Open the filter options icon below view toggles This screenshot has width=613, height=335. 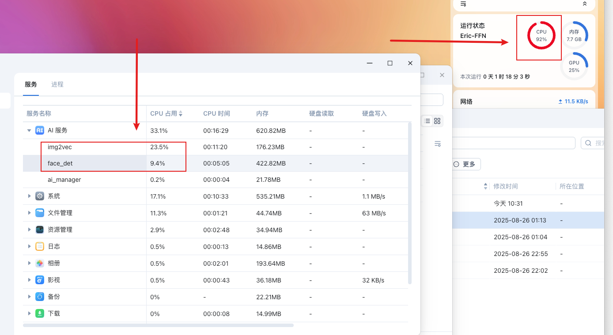coord(438,143)
